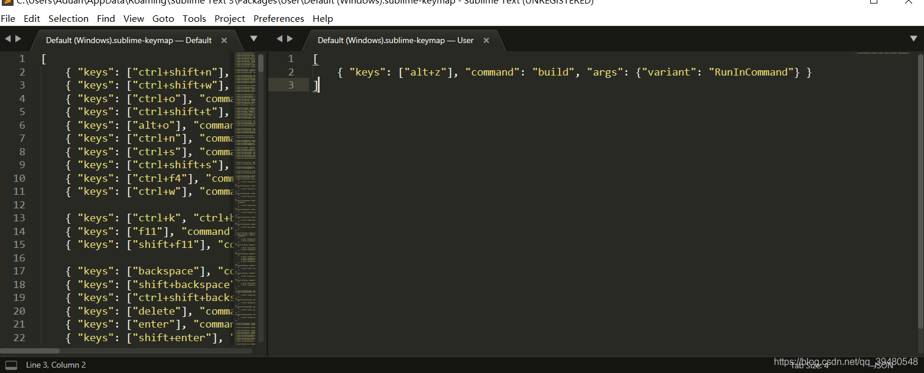The image size is (924, 373).
Task: Click line number 2 in right pane
Action: click(291, 72)
